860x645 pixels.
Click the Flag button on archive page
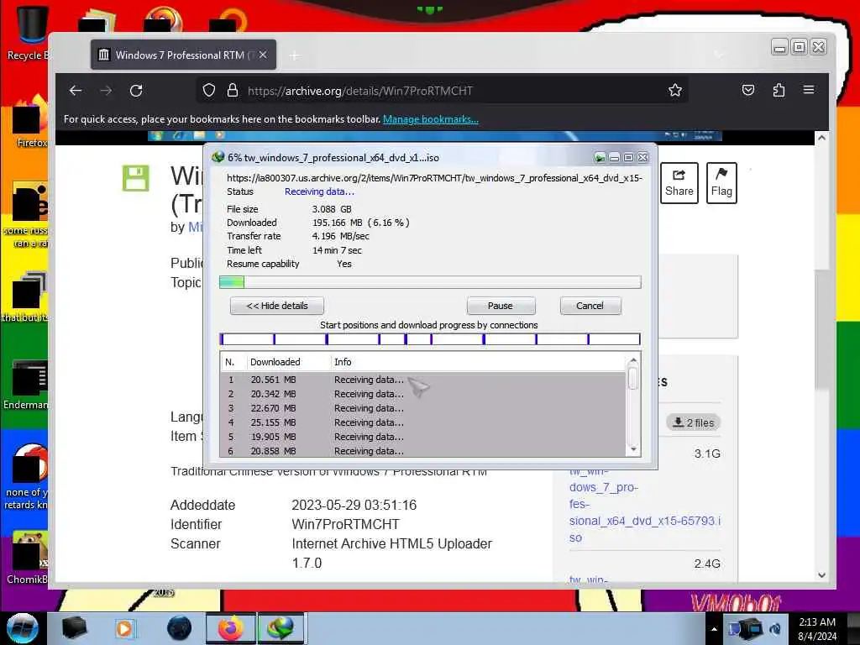pos(721,183)
